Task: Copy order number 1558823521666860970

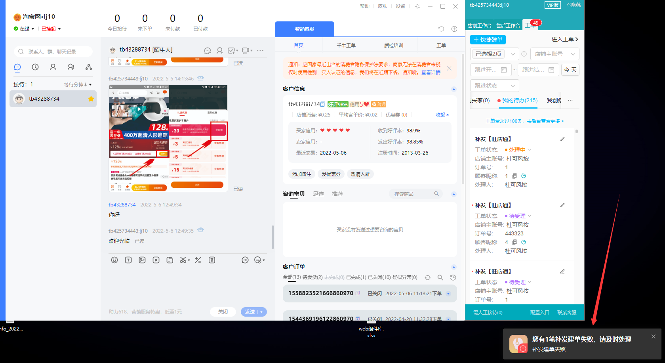Action: point(358,293)
